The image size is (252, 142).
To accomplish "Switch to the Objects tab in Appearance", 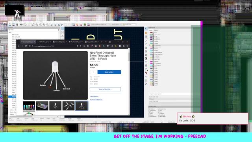I will click(x=156, y=30).
